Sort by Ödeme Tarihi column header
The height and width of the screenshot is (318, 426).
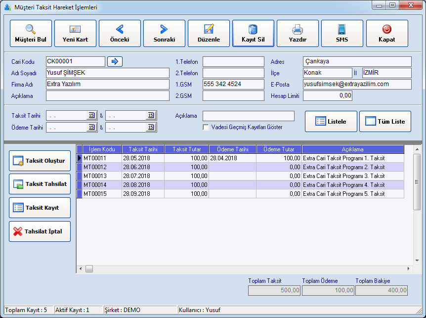(233, 149)
